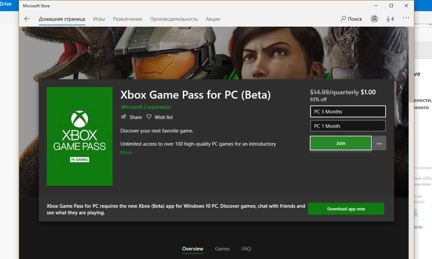Screen dimensions: 432x259
Task: Click the Xbox Game Pass cover art
Action: (80, 136)
